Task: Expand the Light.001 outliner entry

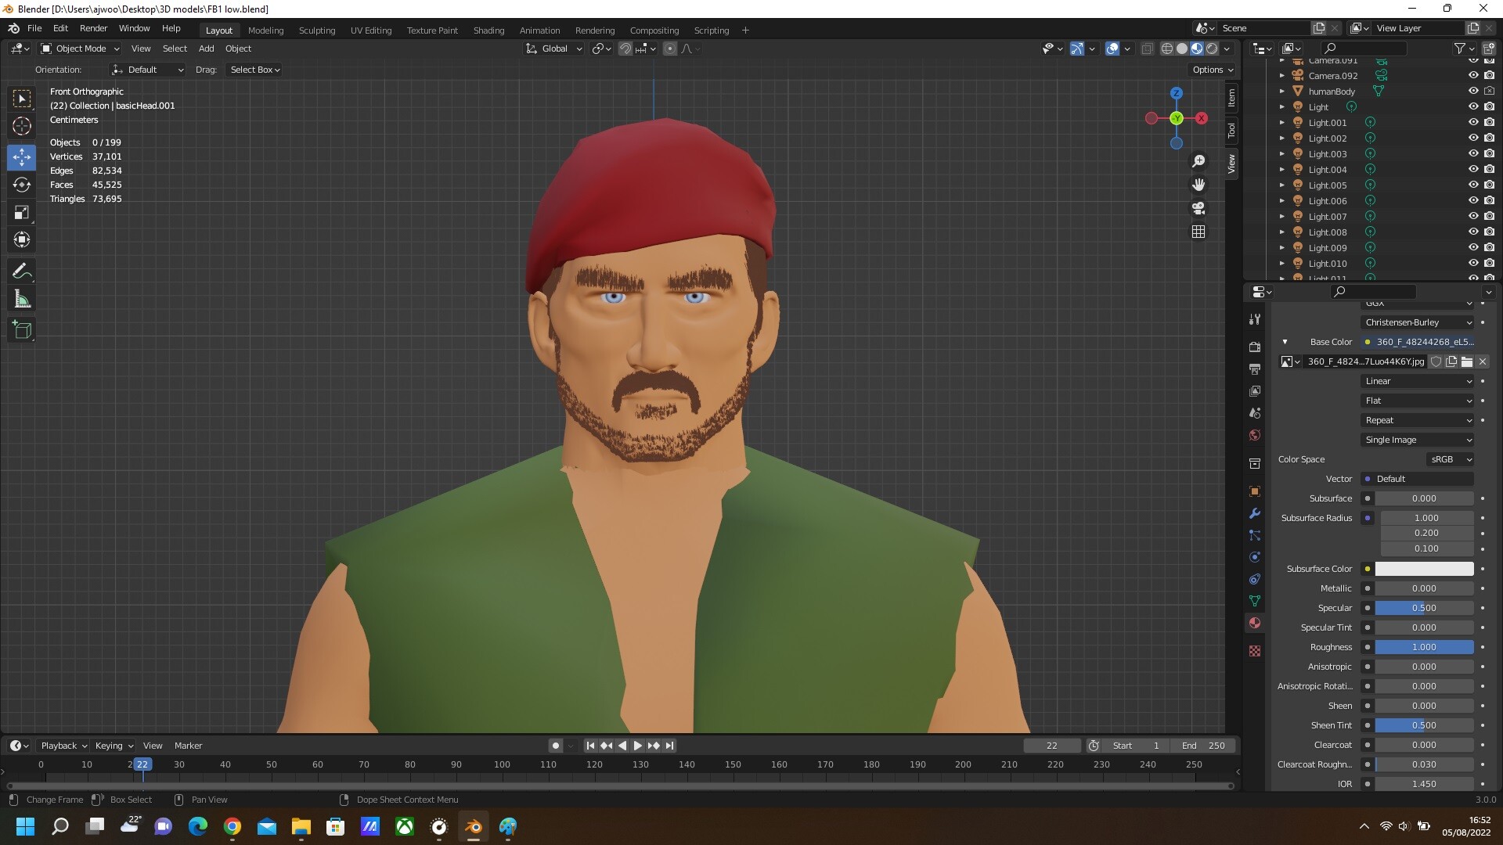Action: tap(1281, 122)
